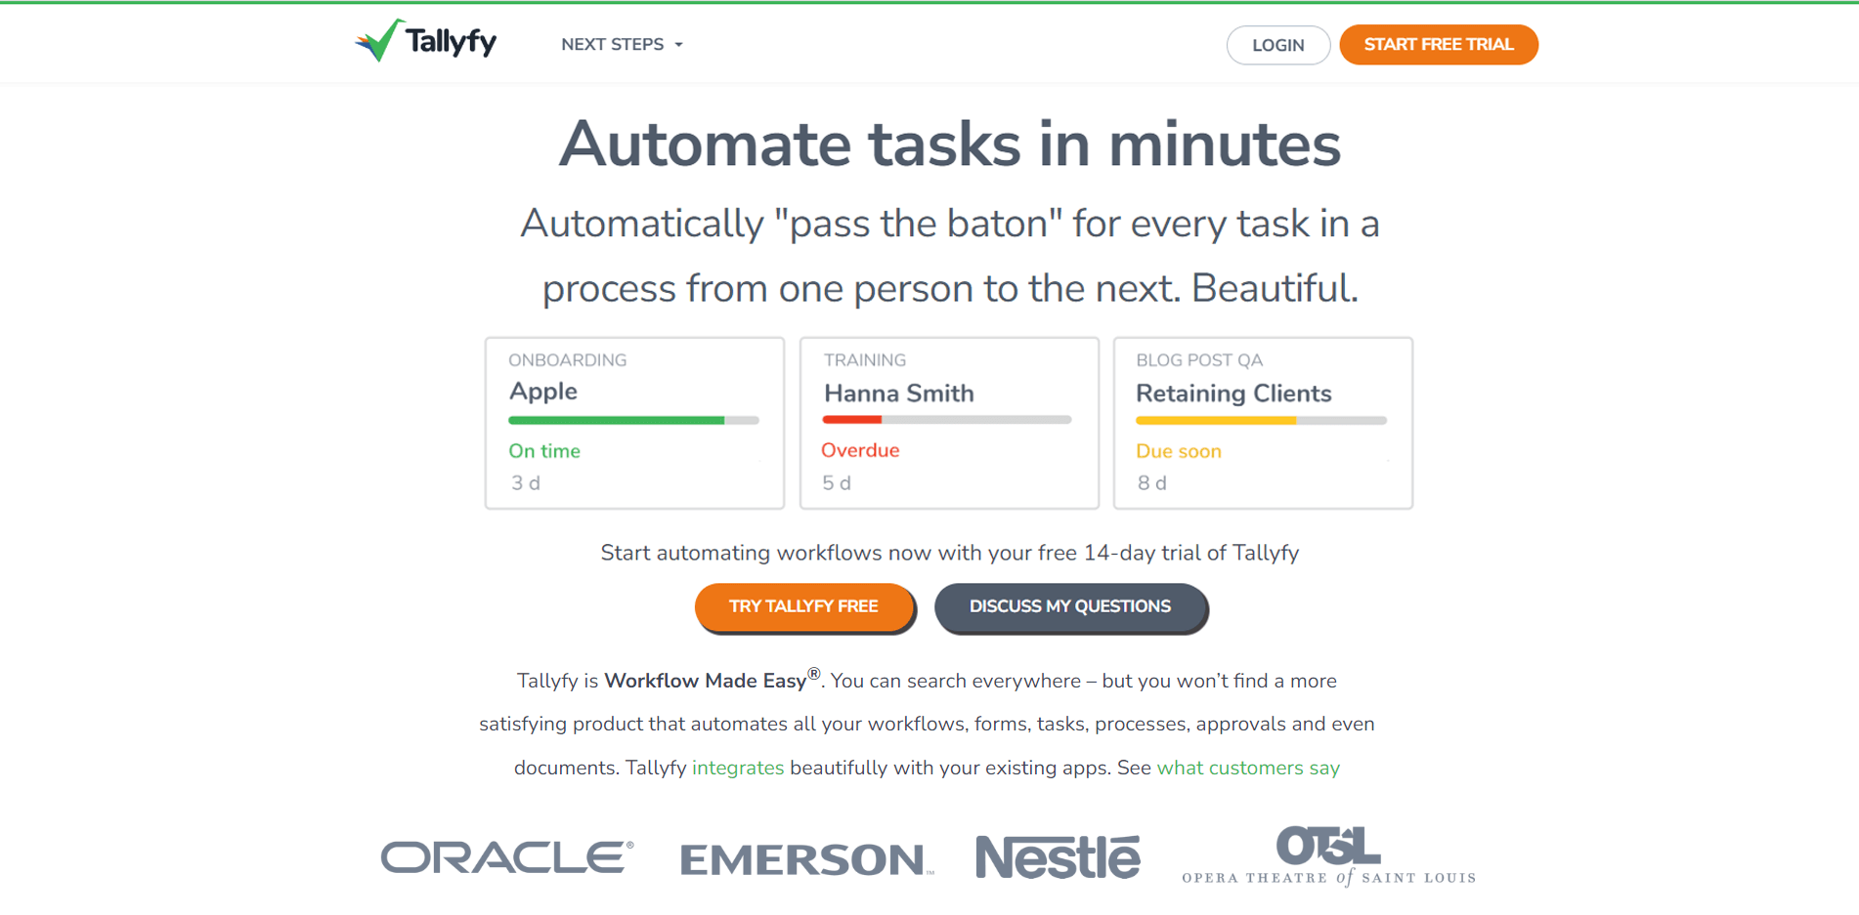Open the what customers say link

[x=1248, y=768]
